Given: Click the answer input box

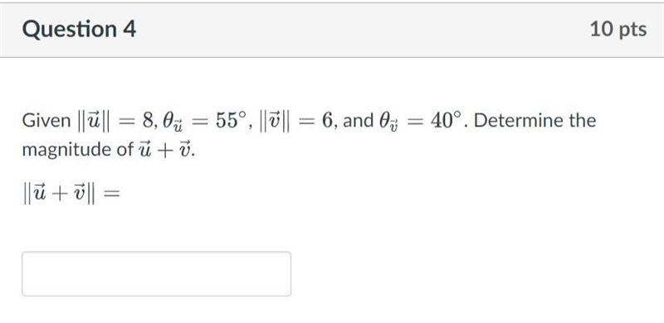Looking at the screenshot, I should (156, 273).
